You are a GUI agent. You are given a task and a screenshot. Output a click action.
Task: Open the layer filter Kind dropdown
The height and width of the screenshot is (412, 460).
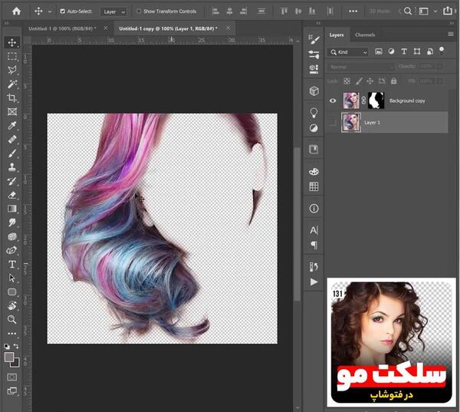pyautogui.click(x=349, y=52)
